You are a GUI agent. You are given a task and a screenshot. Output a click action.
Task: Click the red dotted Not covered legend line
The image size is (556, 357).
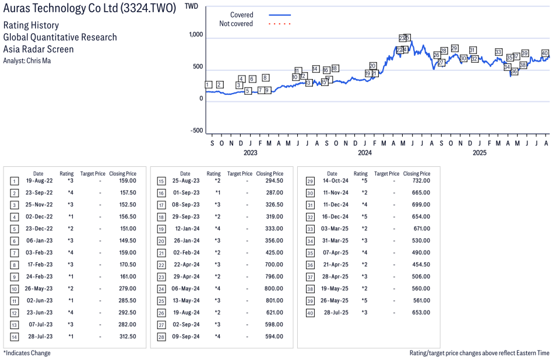[x=280, y=24]
